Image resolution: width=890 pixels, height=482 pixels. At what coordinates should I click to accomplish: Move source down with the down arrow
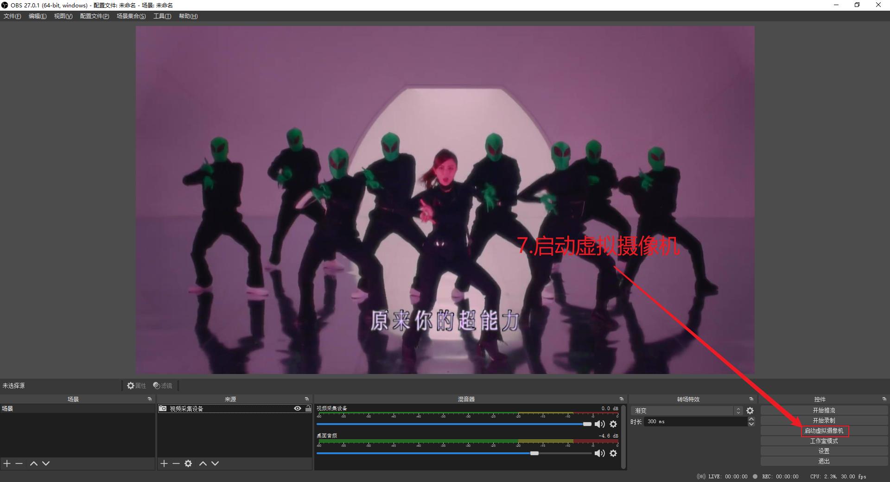coord(215,463)
